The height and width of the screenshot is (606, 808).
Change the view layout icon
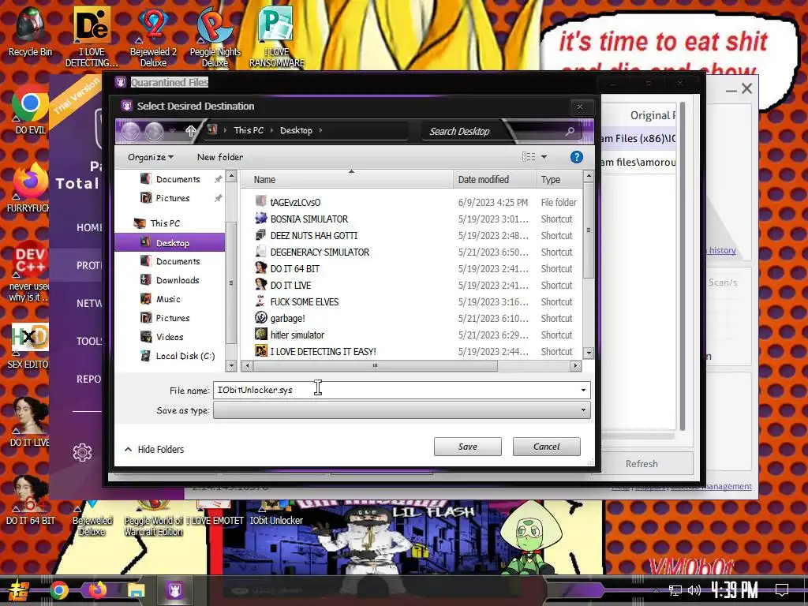529,157
